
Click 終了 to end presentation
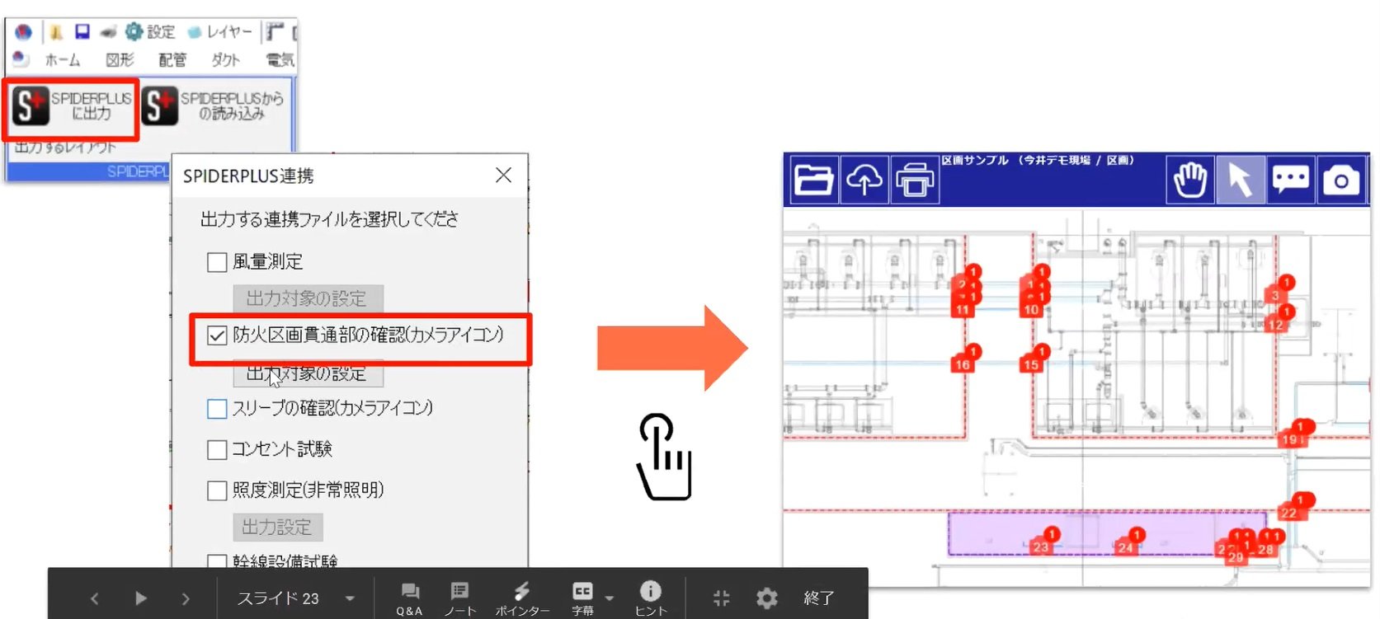click(x=818, y=598)
